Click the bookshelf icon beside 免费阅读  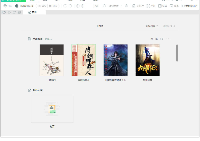29,39
